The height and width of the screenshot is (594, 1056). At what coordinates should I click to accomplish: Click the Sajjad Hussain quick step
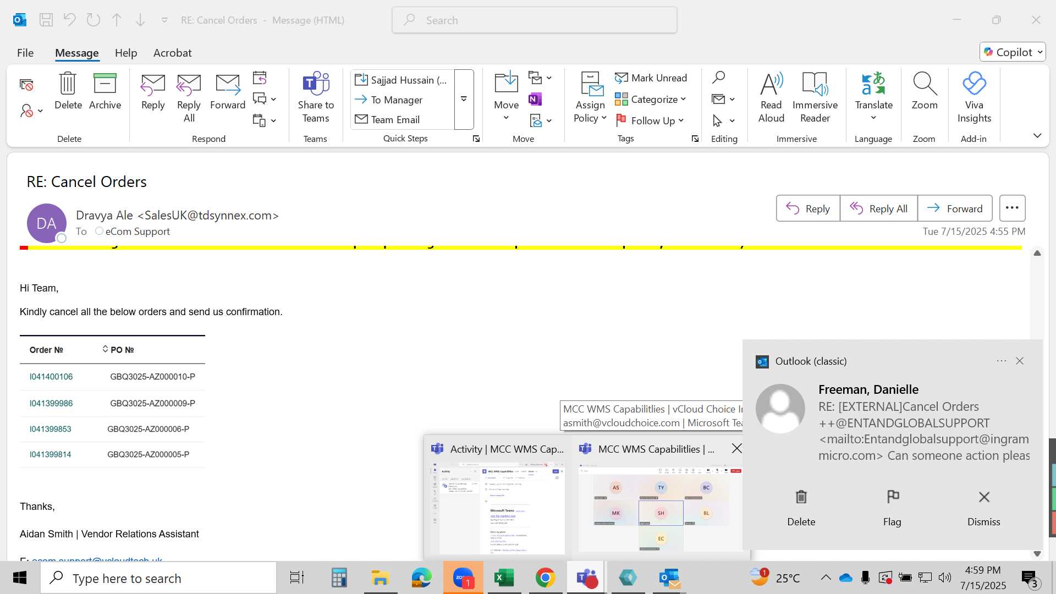(401, 80)
